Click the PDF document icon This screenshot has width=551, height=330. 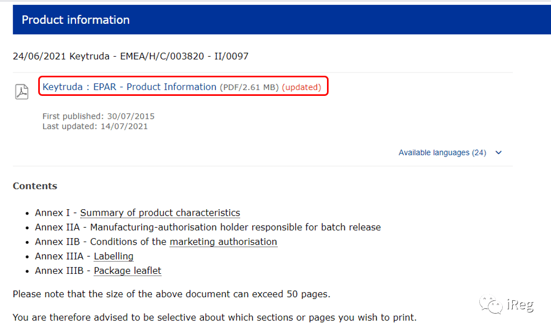(22, 92)
